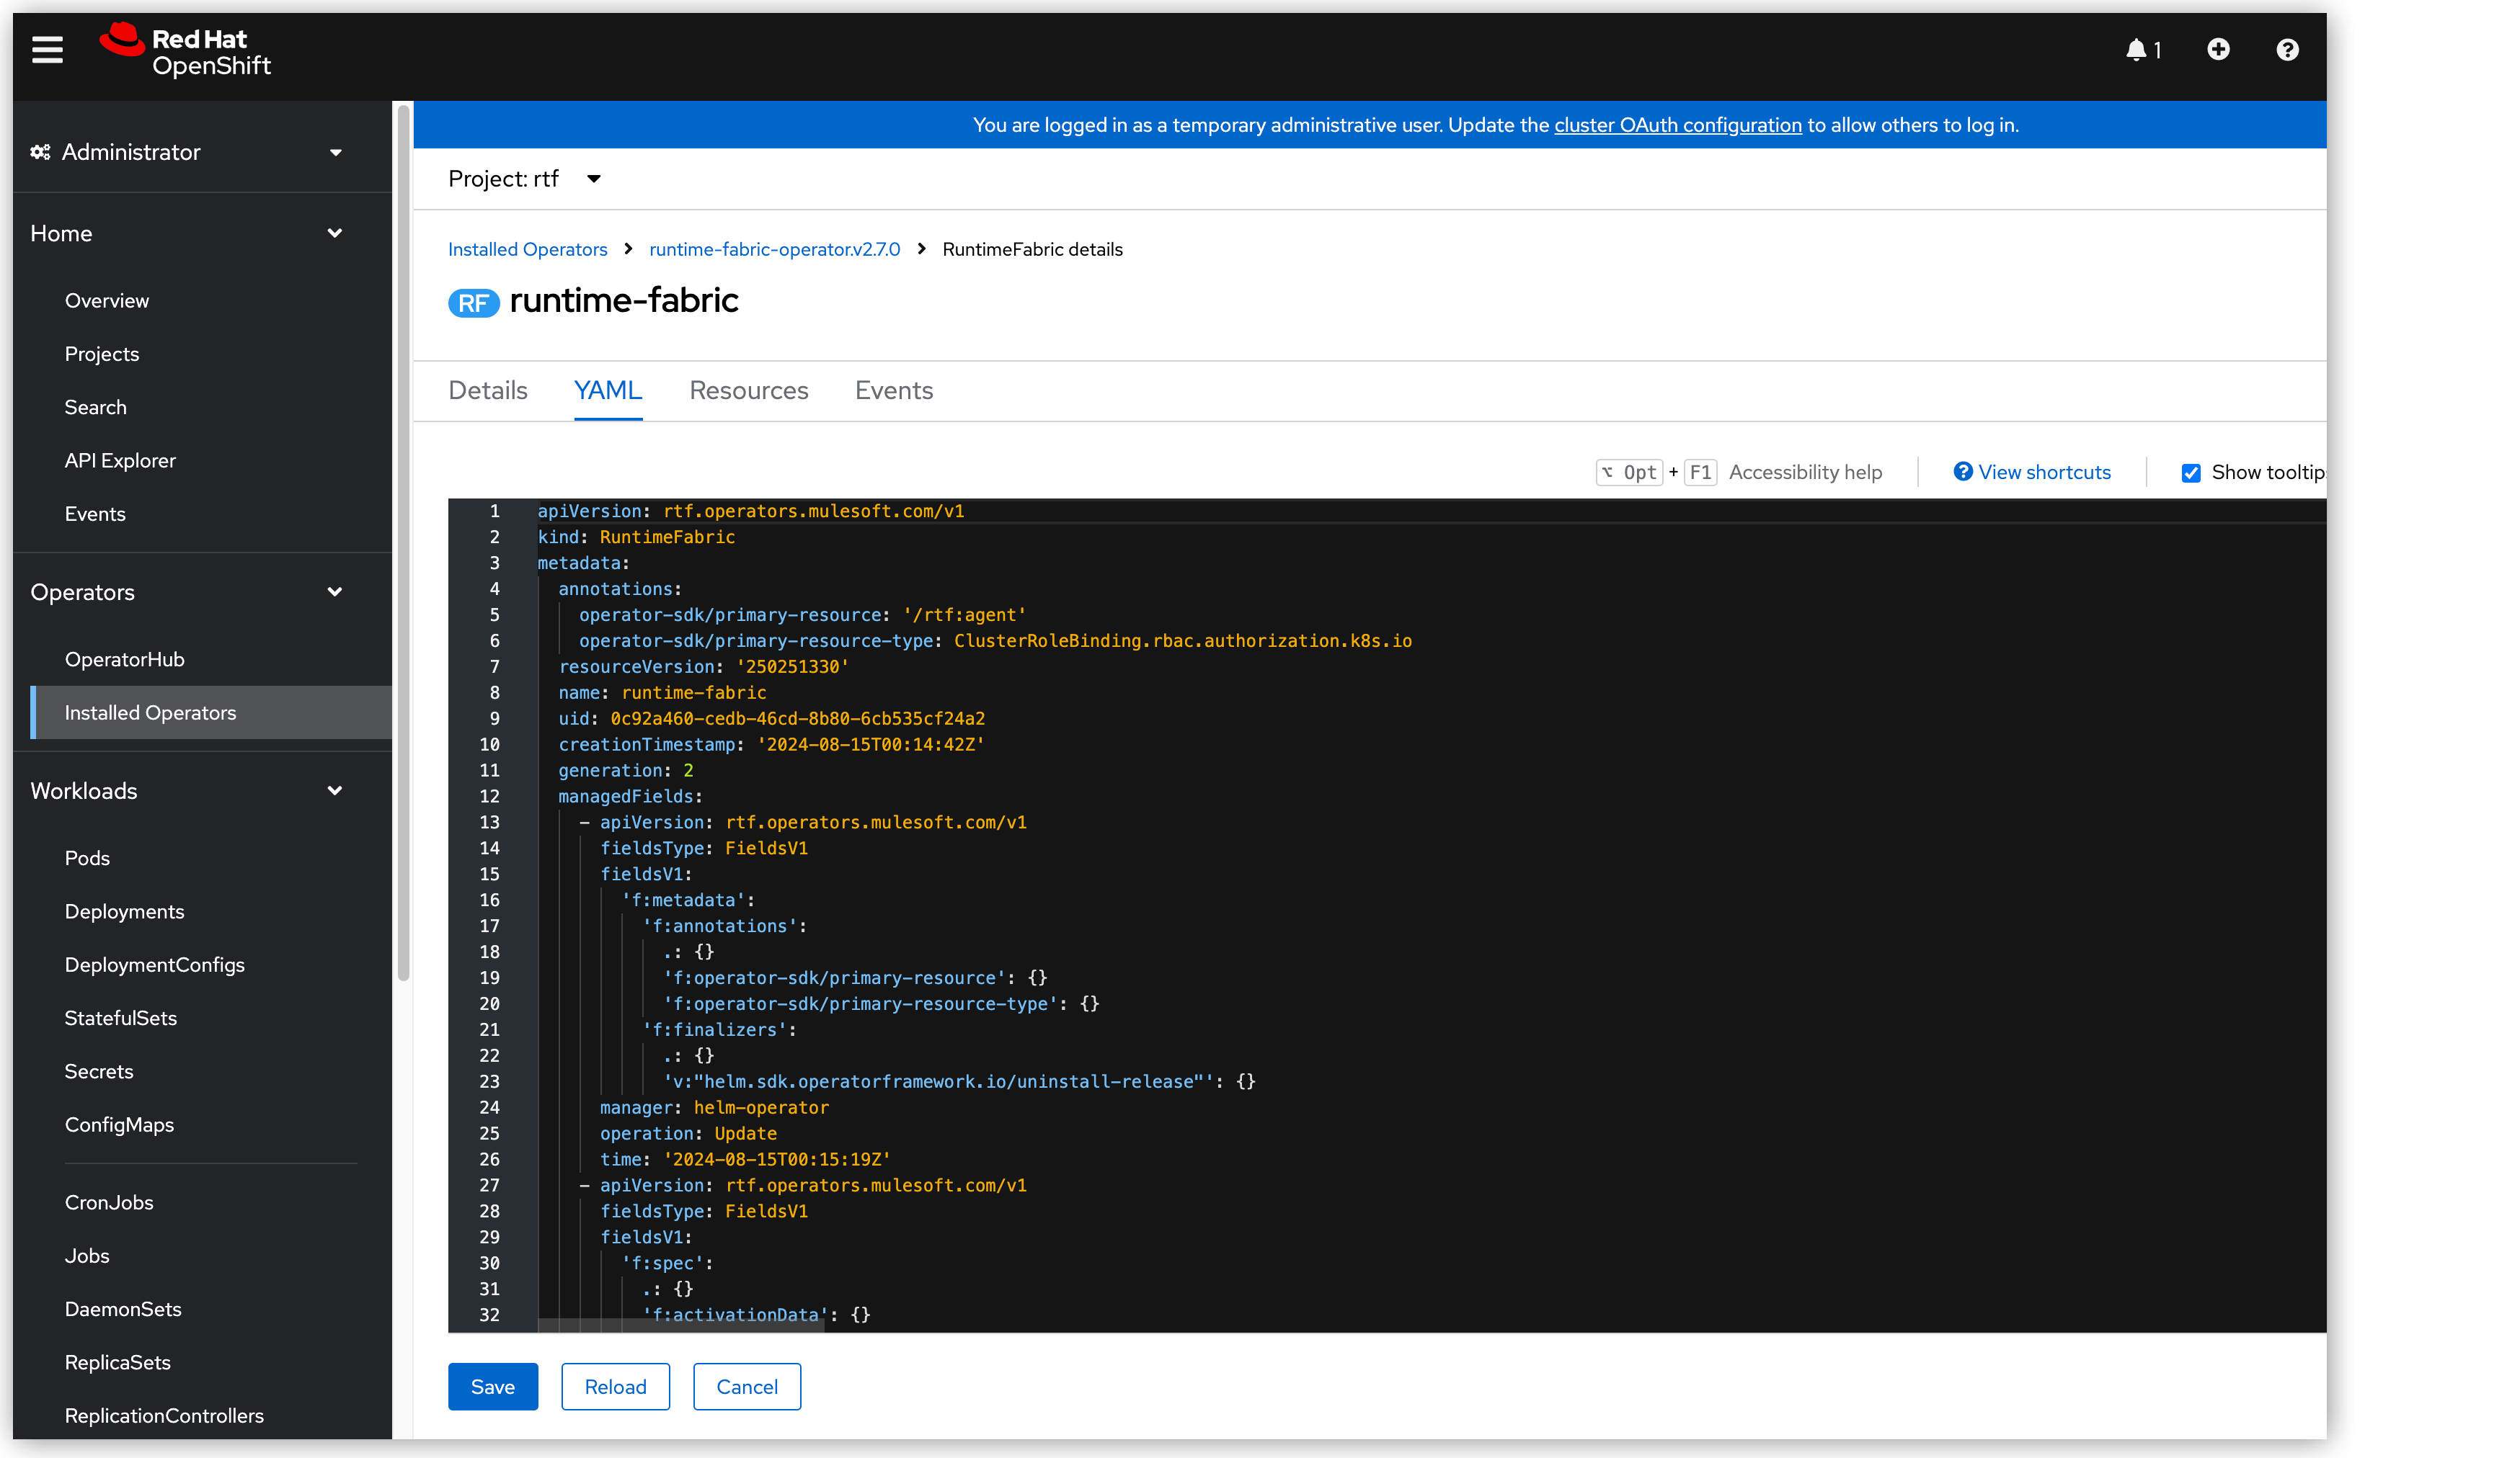Open the hamburger navigation menu
Image resolution: width=2520 pixels, height=1458 pixels.
point(47,48)
